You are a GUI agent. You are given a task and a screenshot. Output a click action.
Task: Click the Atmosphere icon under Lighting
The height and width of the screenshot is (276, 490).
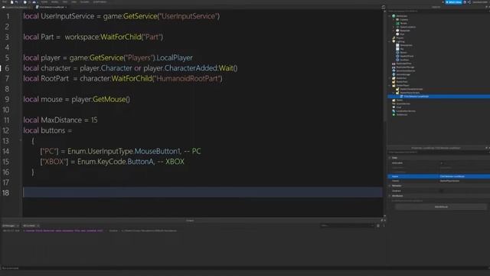(x=397, y=45)
